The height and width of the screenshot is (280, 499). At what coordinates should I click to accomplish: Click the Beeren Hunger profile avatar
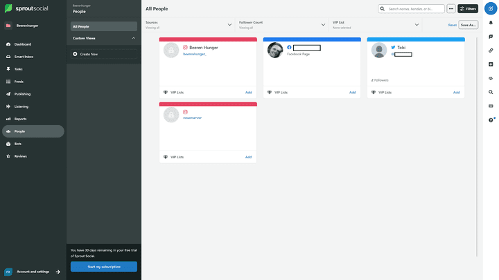point(171,50)
